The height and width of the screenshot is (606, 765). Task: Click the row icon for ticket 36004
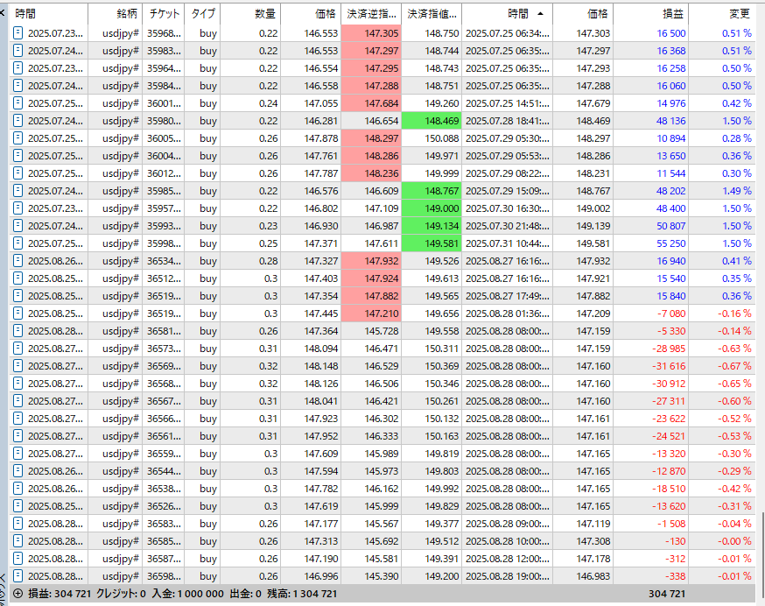[x=18, y=156]
